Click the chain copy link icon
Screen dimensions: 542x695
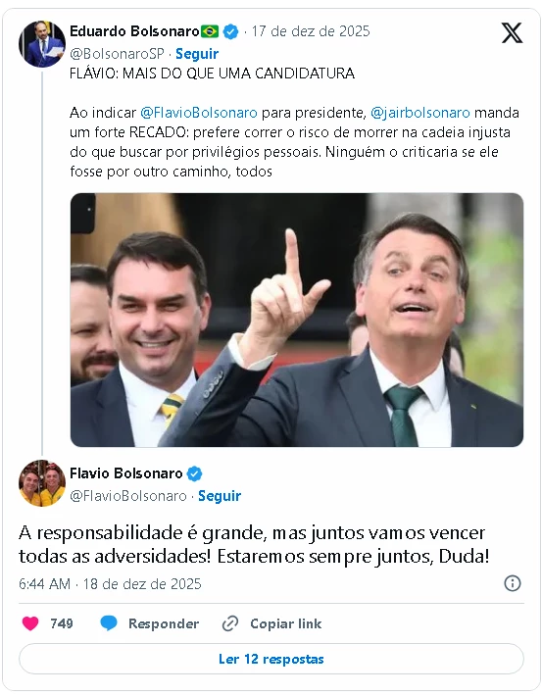click(x=230, y=623)
